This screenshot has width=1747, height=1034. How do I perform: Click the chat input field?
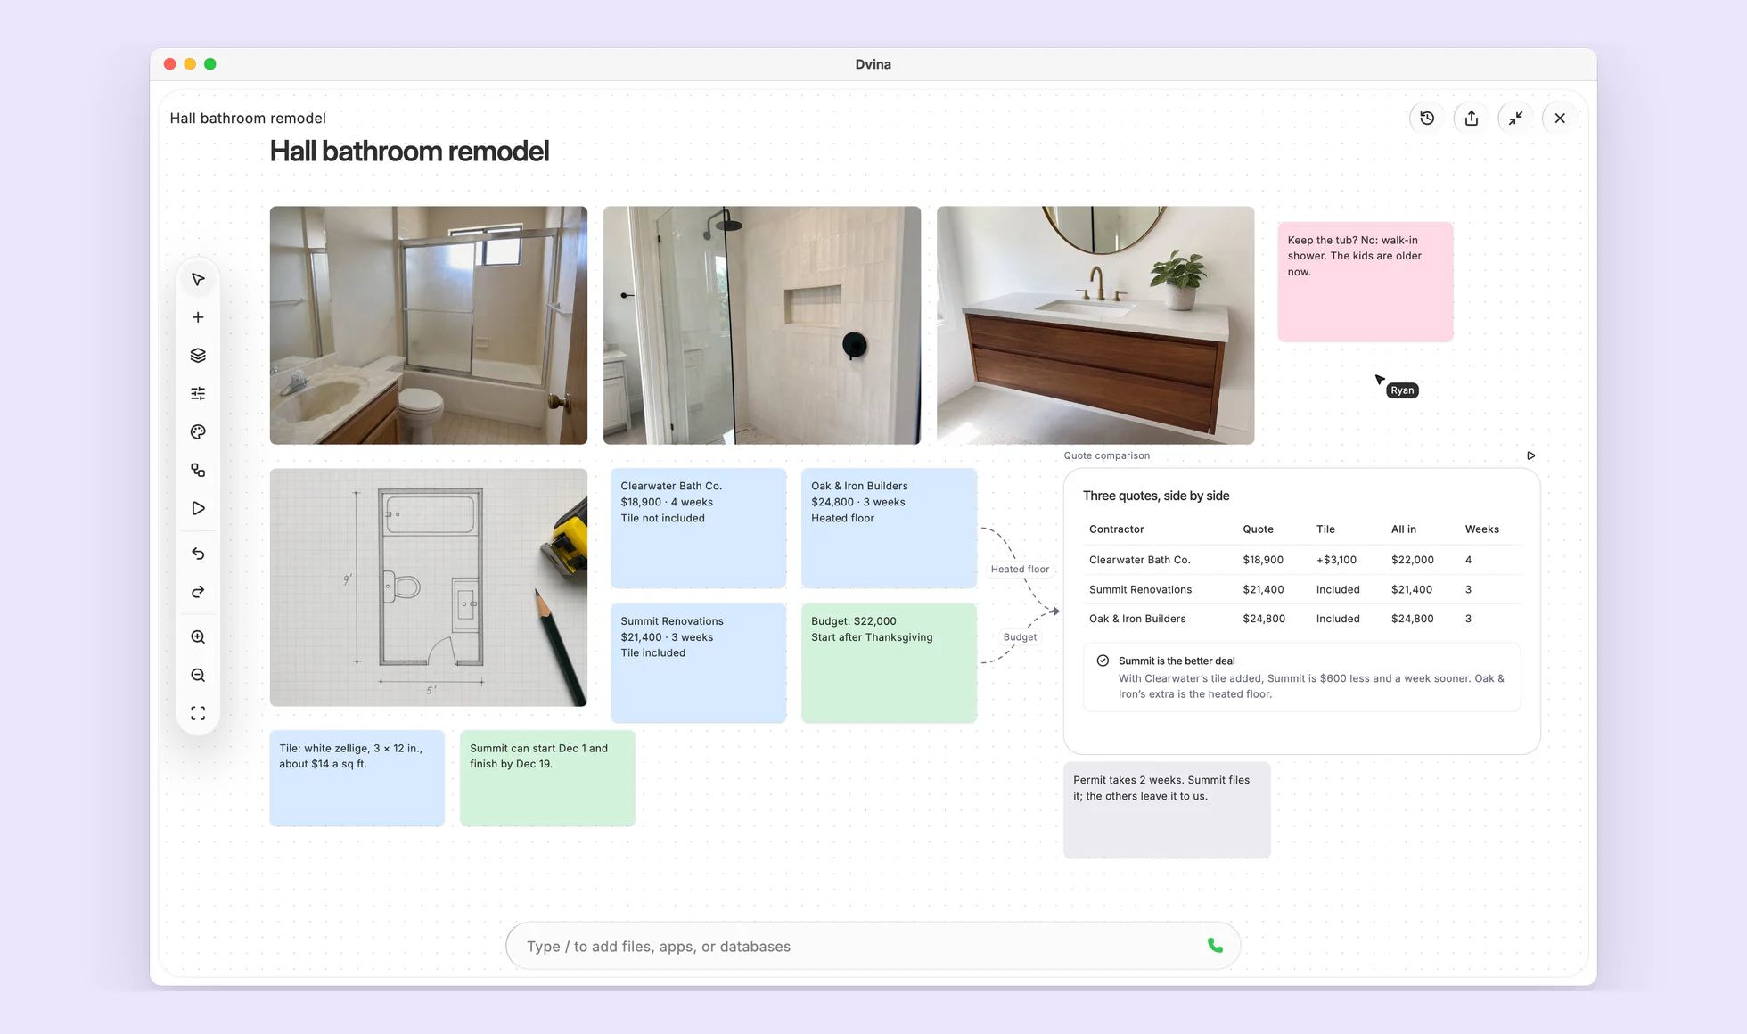(873, 946)
